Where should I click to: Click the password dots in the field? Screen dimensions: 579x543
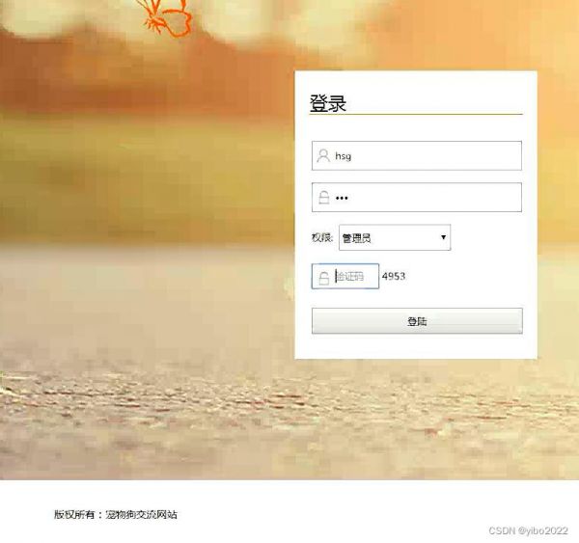tap(342, 199)
